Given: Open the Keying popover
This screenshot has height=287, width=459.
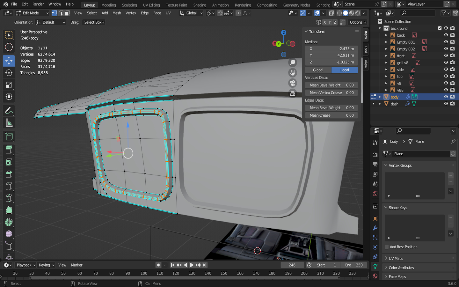Looking at the screenshot, I should point(47,265).
